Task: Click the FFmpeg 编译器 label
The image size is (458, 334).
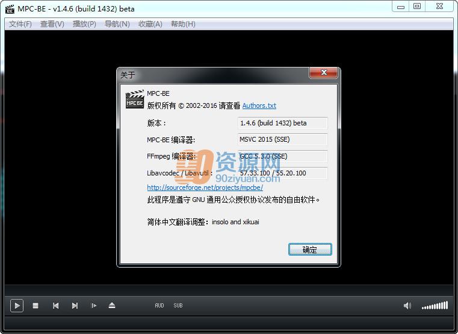Action: point(171,156)
